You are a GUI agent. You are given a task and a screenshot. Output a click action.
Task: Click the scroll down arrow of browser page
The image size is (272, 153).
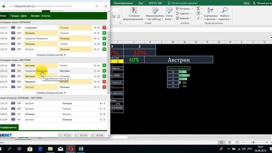pyautogui.click(x=109, y=136)
